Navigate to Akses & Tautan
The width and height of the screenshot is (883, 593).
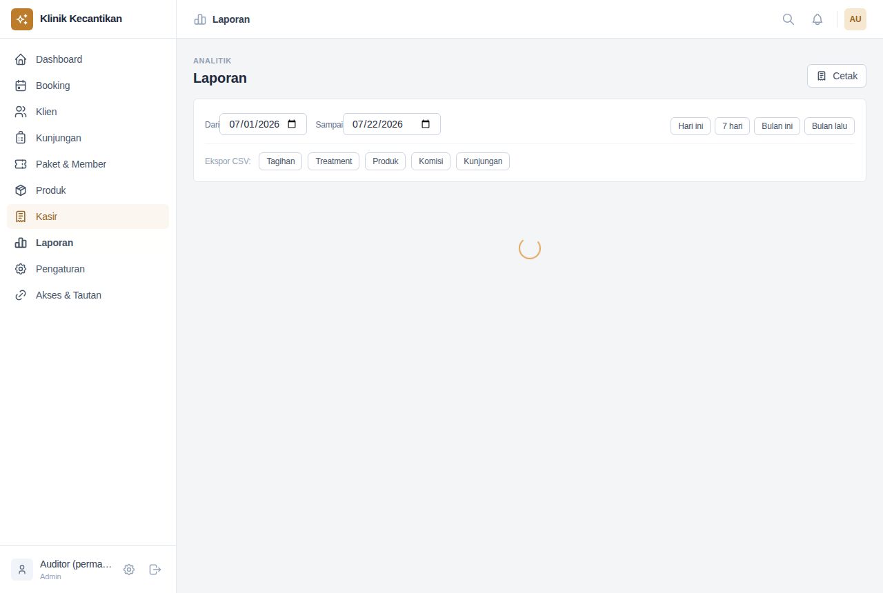tap(88, 295)
